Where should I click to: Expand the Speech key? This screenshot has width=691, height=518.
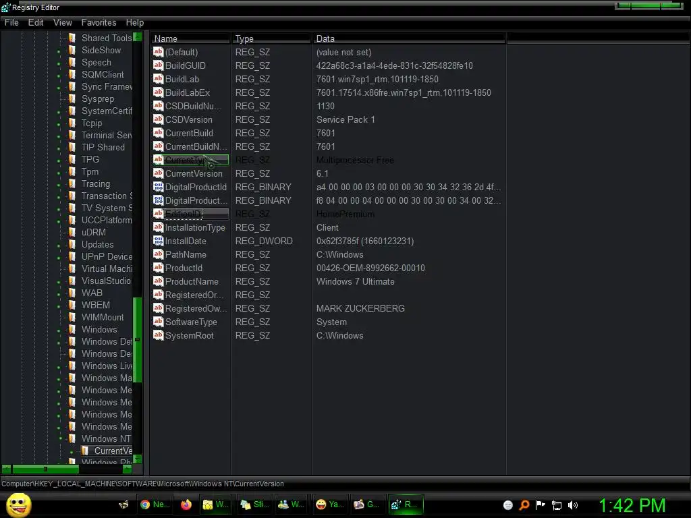(x=59, y=64)
